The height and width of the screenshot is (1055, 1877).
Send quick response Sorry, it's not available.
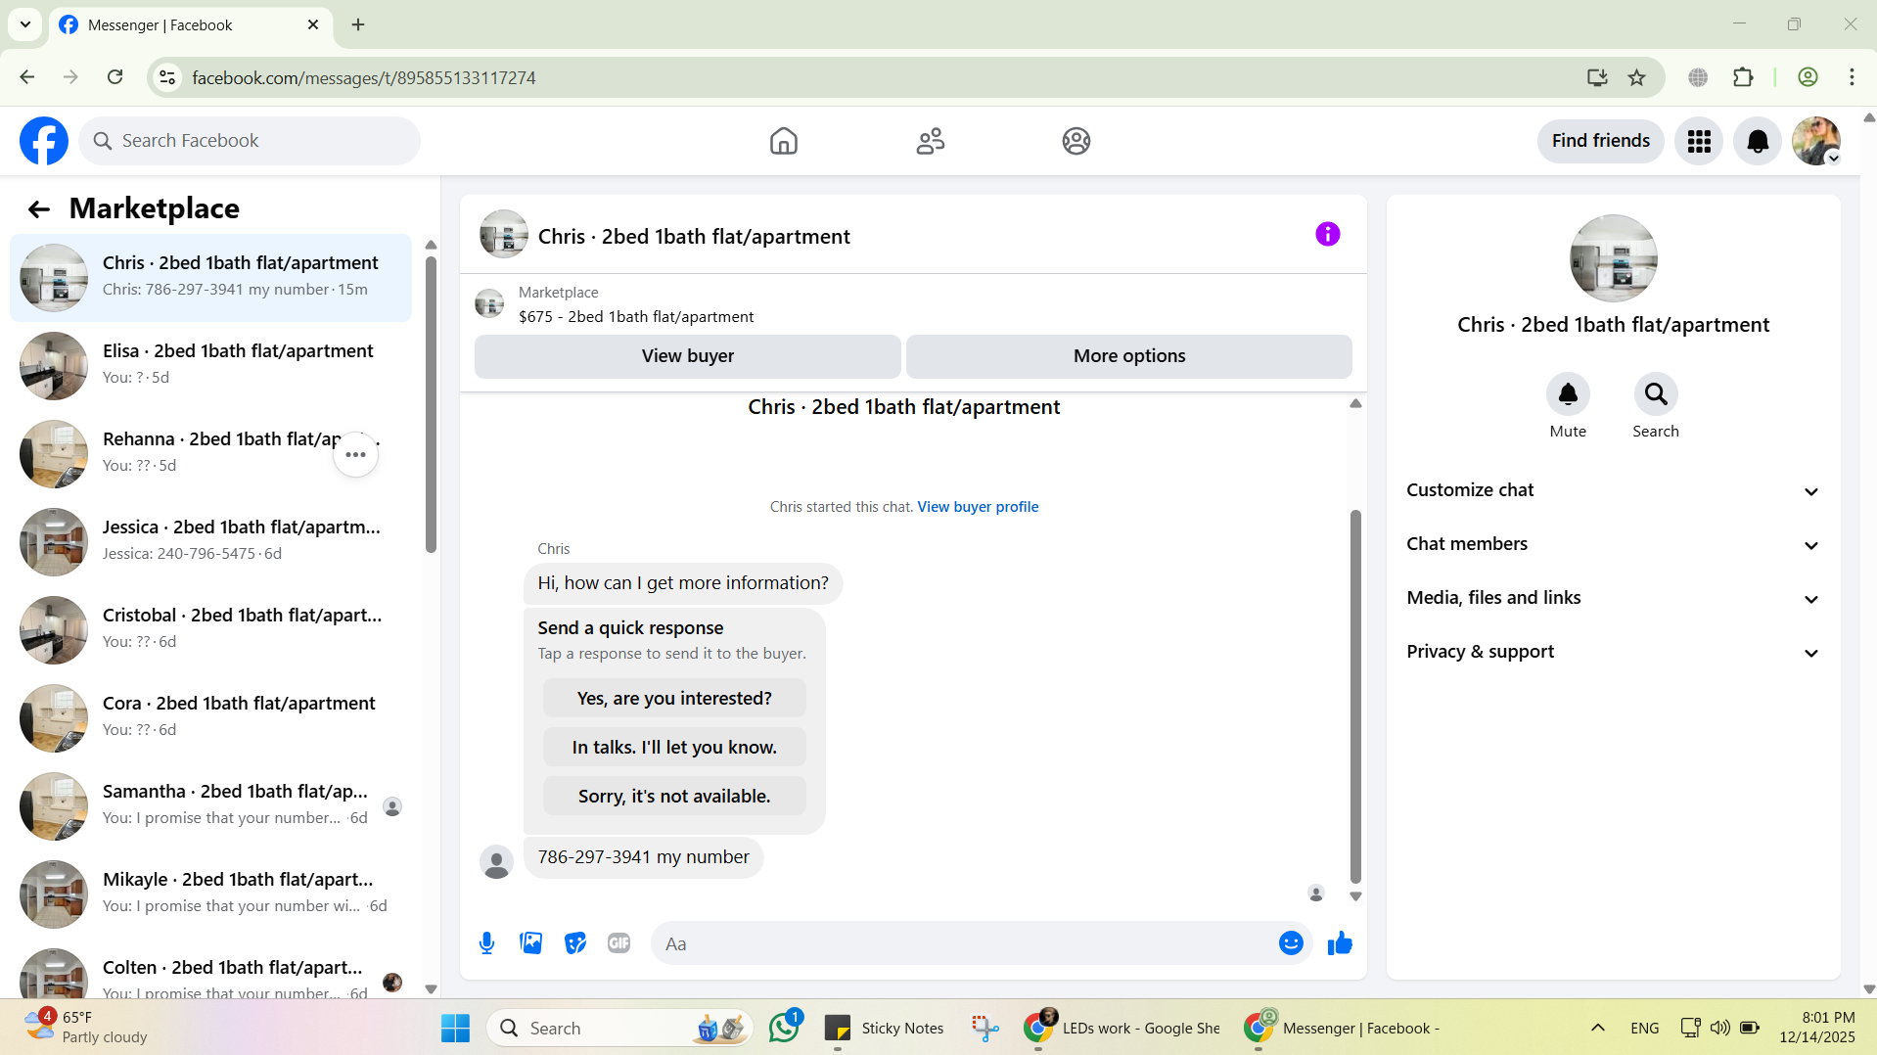click(674, 797)
